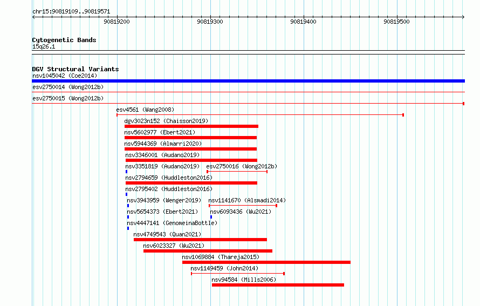Viewport: 480px width, 306px height.
Task: Select the blue nsv1045042 variant bar
Action: 248,81
